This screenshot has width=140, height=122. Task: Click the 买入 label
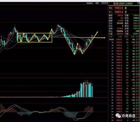pyautogui.click(x=110, y=12)
